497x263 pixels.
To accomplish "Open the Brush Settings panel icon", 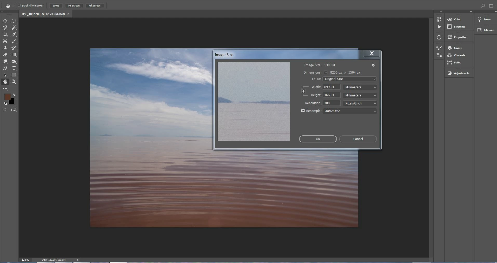I will (439, 48).
